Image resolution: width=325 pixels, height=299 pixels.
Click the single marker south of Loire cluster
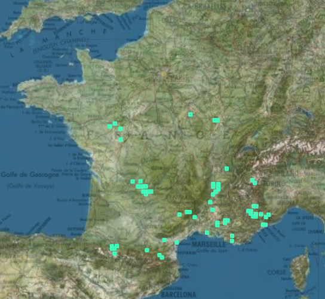click(x=121, y=139)
